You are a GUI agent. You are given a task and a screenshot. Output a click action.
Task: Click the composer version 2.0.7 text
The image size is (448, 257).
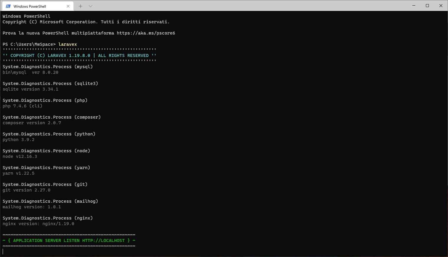point(32,123)
